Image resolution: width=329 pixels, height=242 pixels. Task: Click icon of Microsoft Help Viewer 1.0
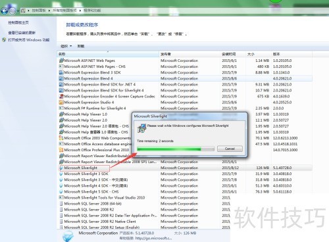[61, 114]
